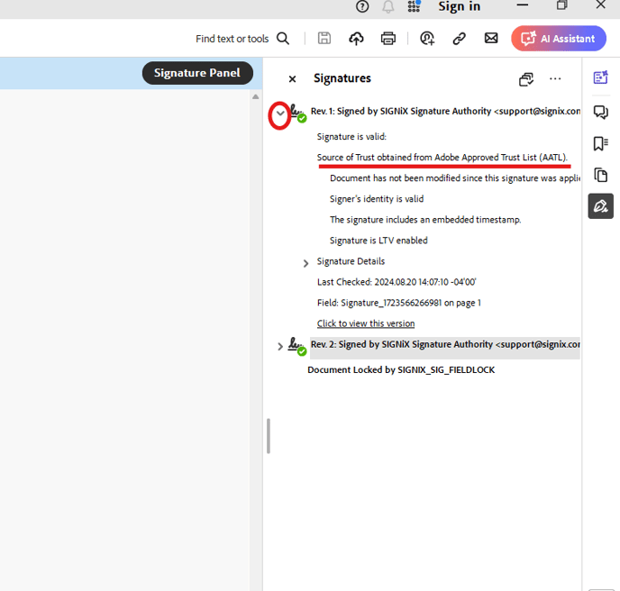620x591 pixels.
Task: Open the bookmarks panel in sidebar
Action: (600, 143)
